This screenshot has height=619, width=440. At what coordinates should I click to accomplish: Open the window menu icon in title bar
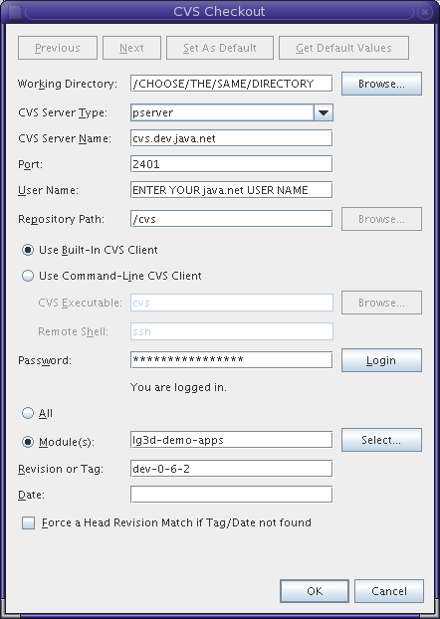tap(15, 12)
